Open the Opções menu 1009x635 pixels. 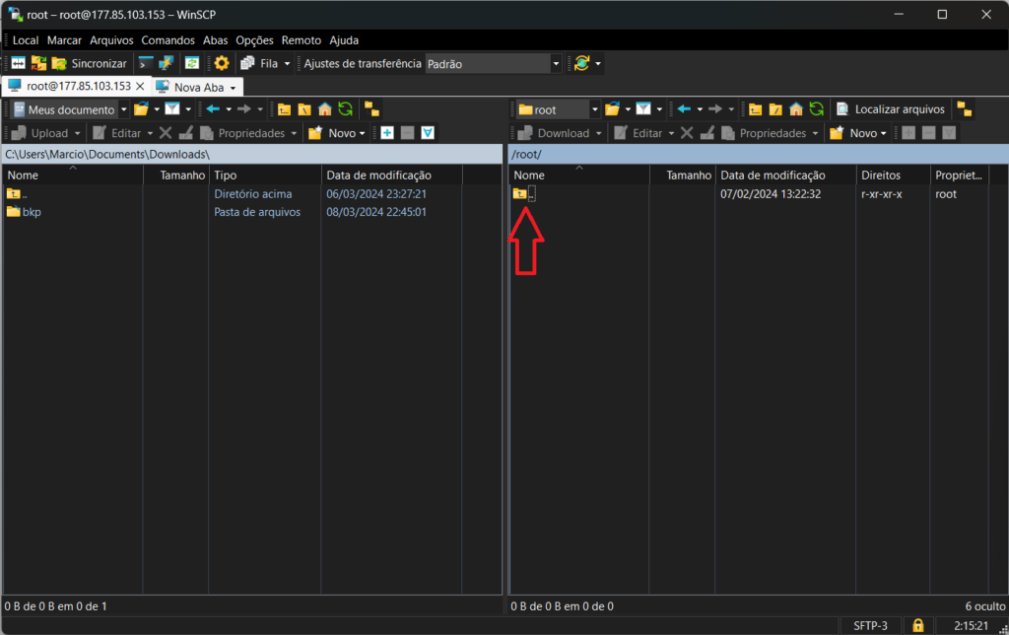254,39
